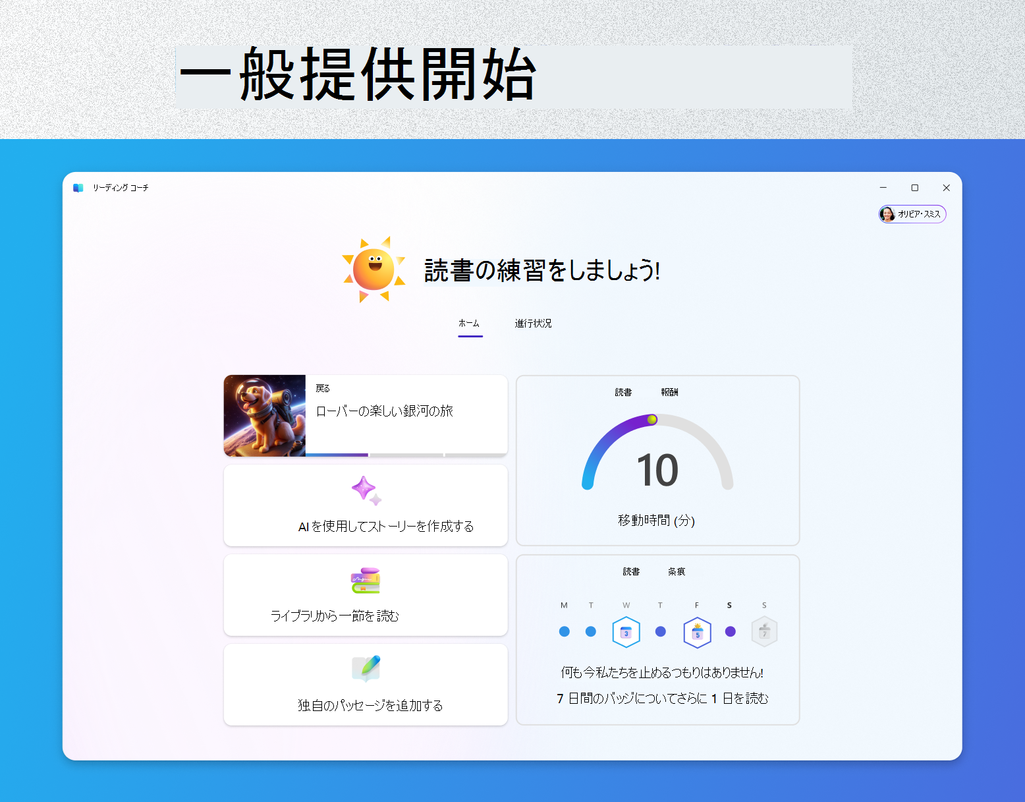The height and width of the screenshot is (802, 1025).
Task: Click the Rover dog story thumbnail
Action: (x=265, y=416)
